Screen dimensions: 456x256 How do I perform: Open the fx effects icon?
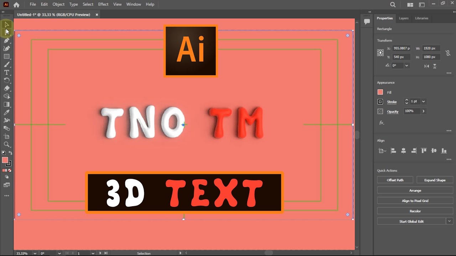coord(382,123)
